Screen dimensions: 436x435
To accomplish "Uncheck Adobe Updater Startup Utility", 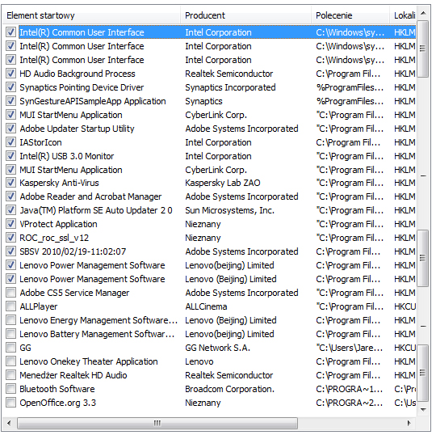I will coord(10,129).
